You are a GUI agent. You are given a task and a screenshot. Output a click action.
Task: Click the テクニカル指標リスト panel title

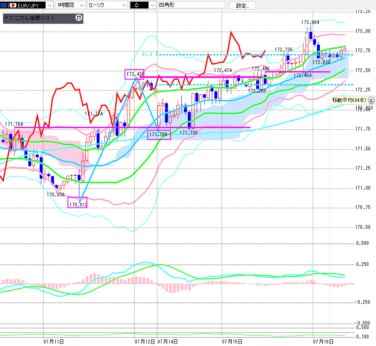[30, 18]
